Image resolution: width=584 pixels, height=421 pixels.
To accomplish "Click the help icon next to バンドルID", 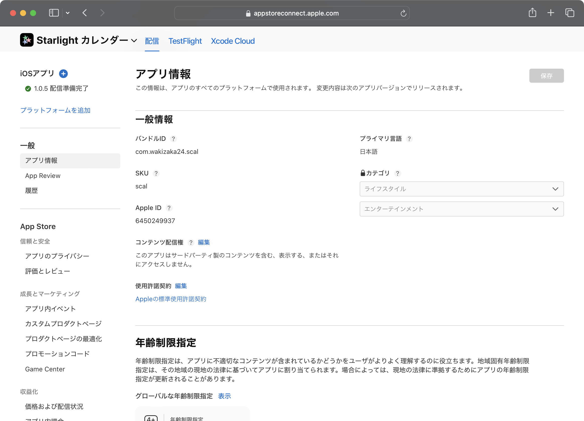I will click(x=173, y=139).
